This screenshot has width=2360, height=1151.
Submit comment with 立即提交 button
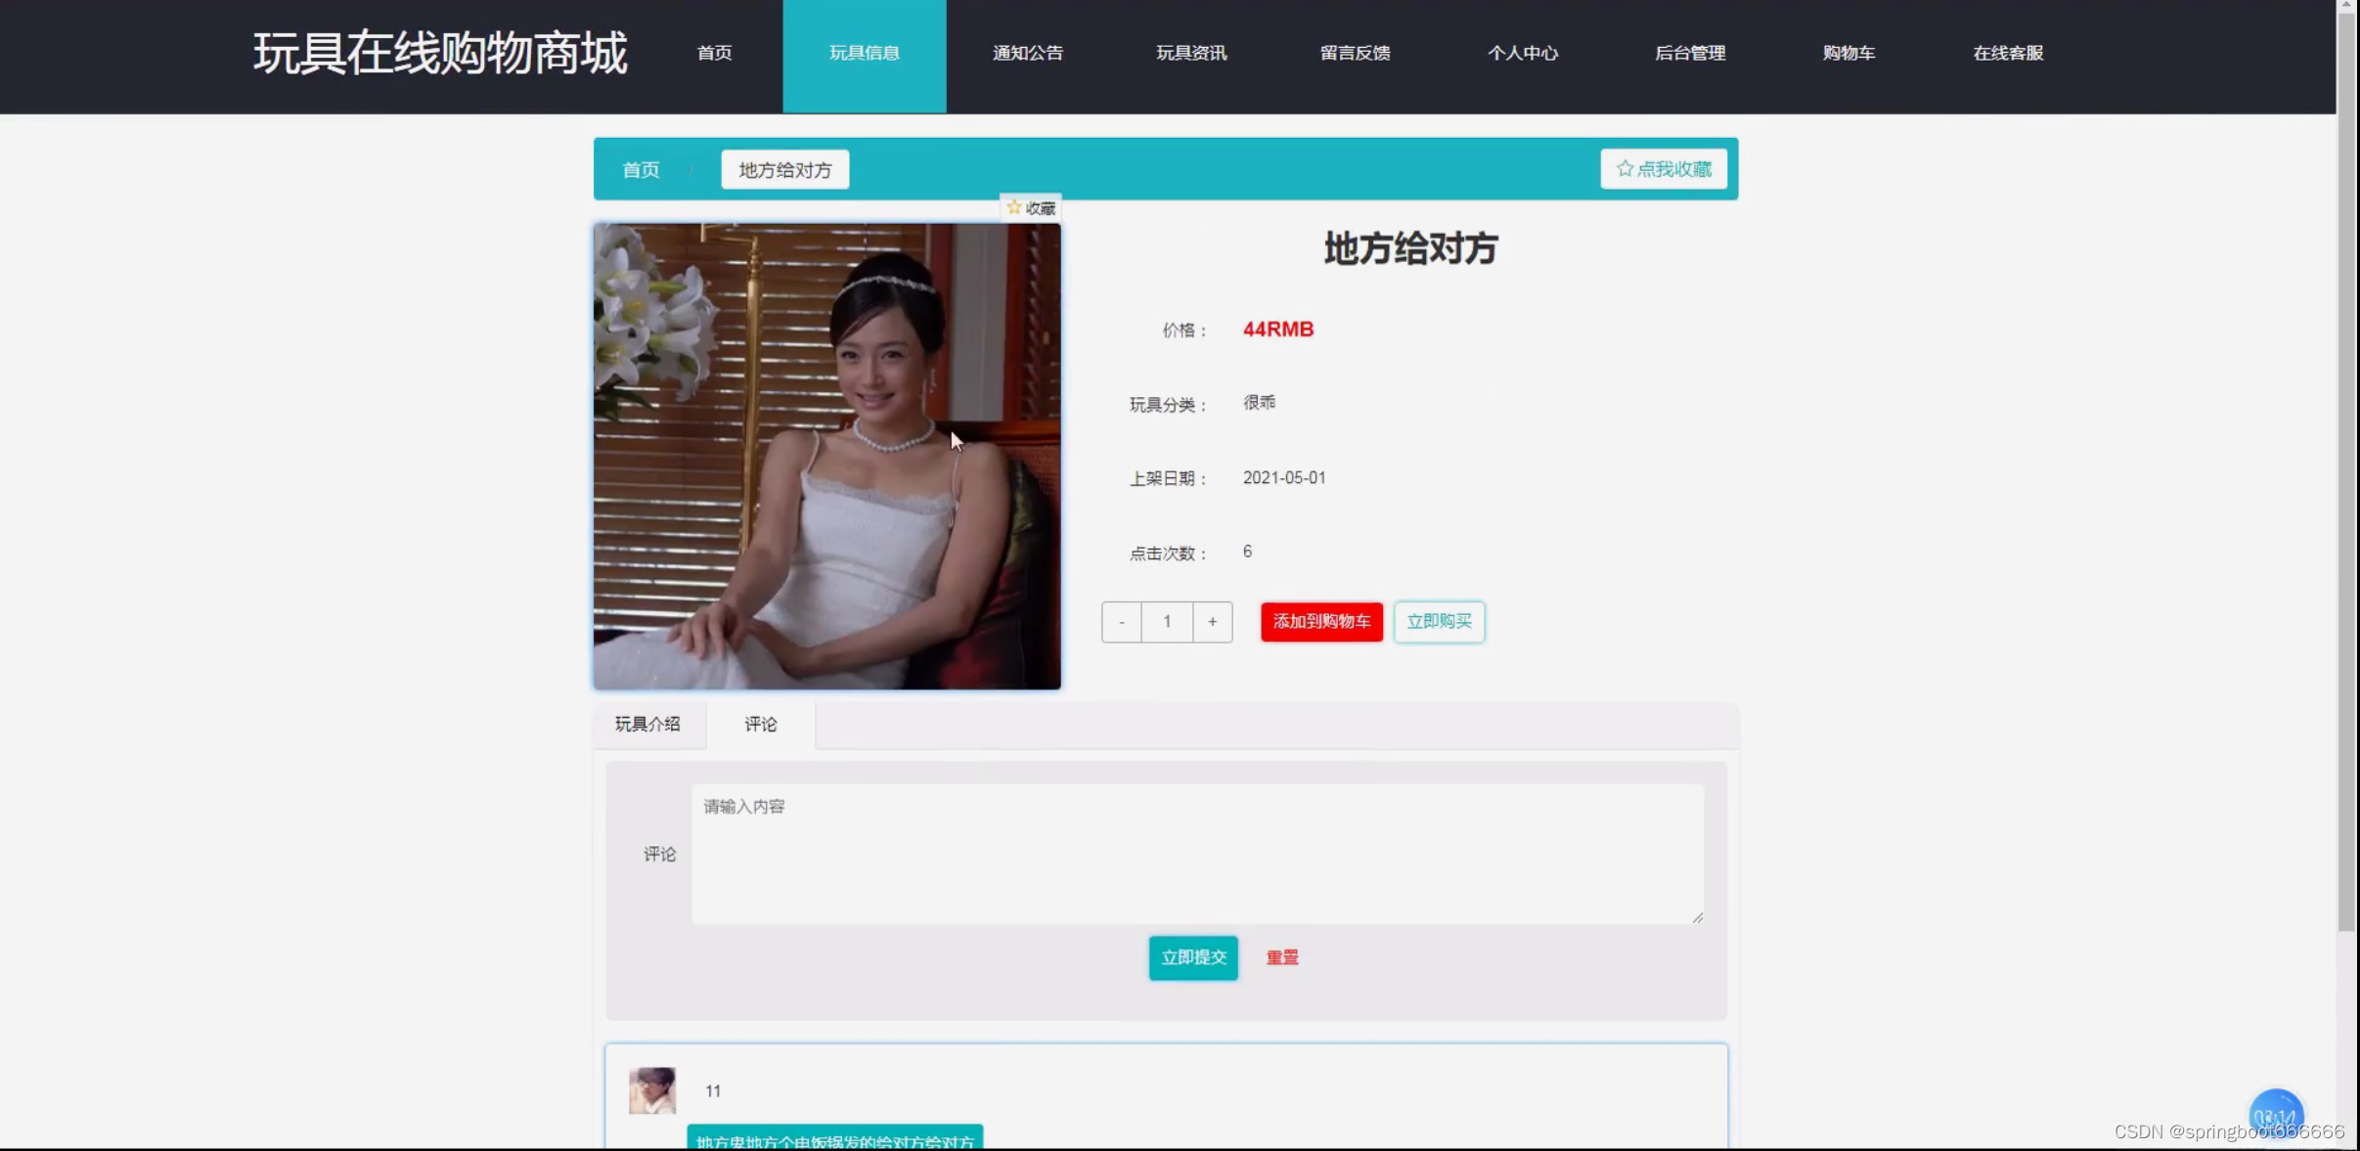coord(1192,957)
